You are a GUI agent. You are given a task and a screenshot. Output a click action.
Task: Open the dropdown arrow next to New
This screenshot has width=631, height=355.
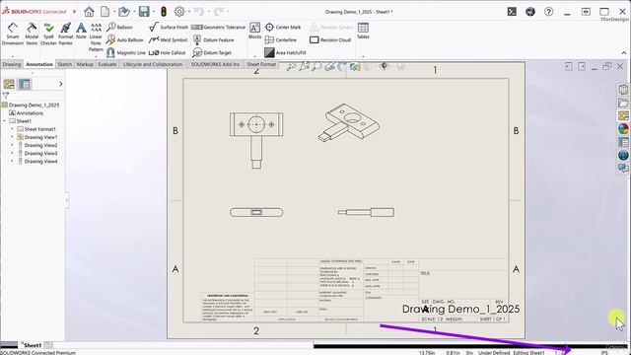[114, 12]
